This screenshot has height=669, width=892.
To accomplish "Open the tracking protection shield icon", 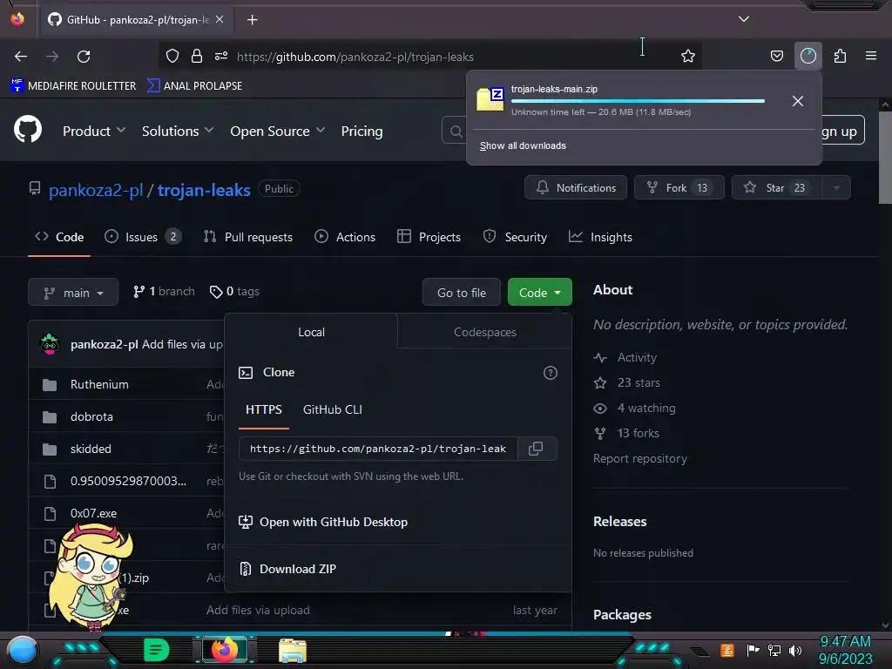I will (172, 56).
